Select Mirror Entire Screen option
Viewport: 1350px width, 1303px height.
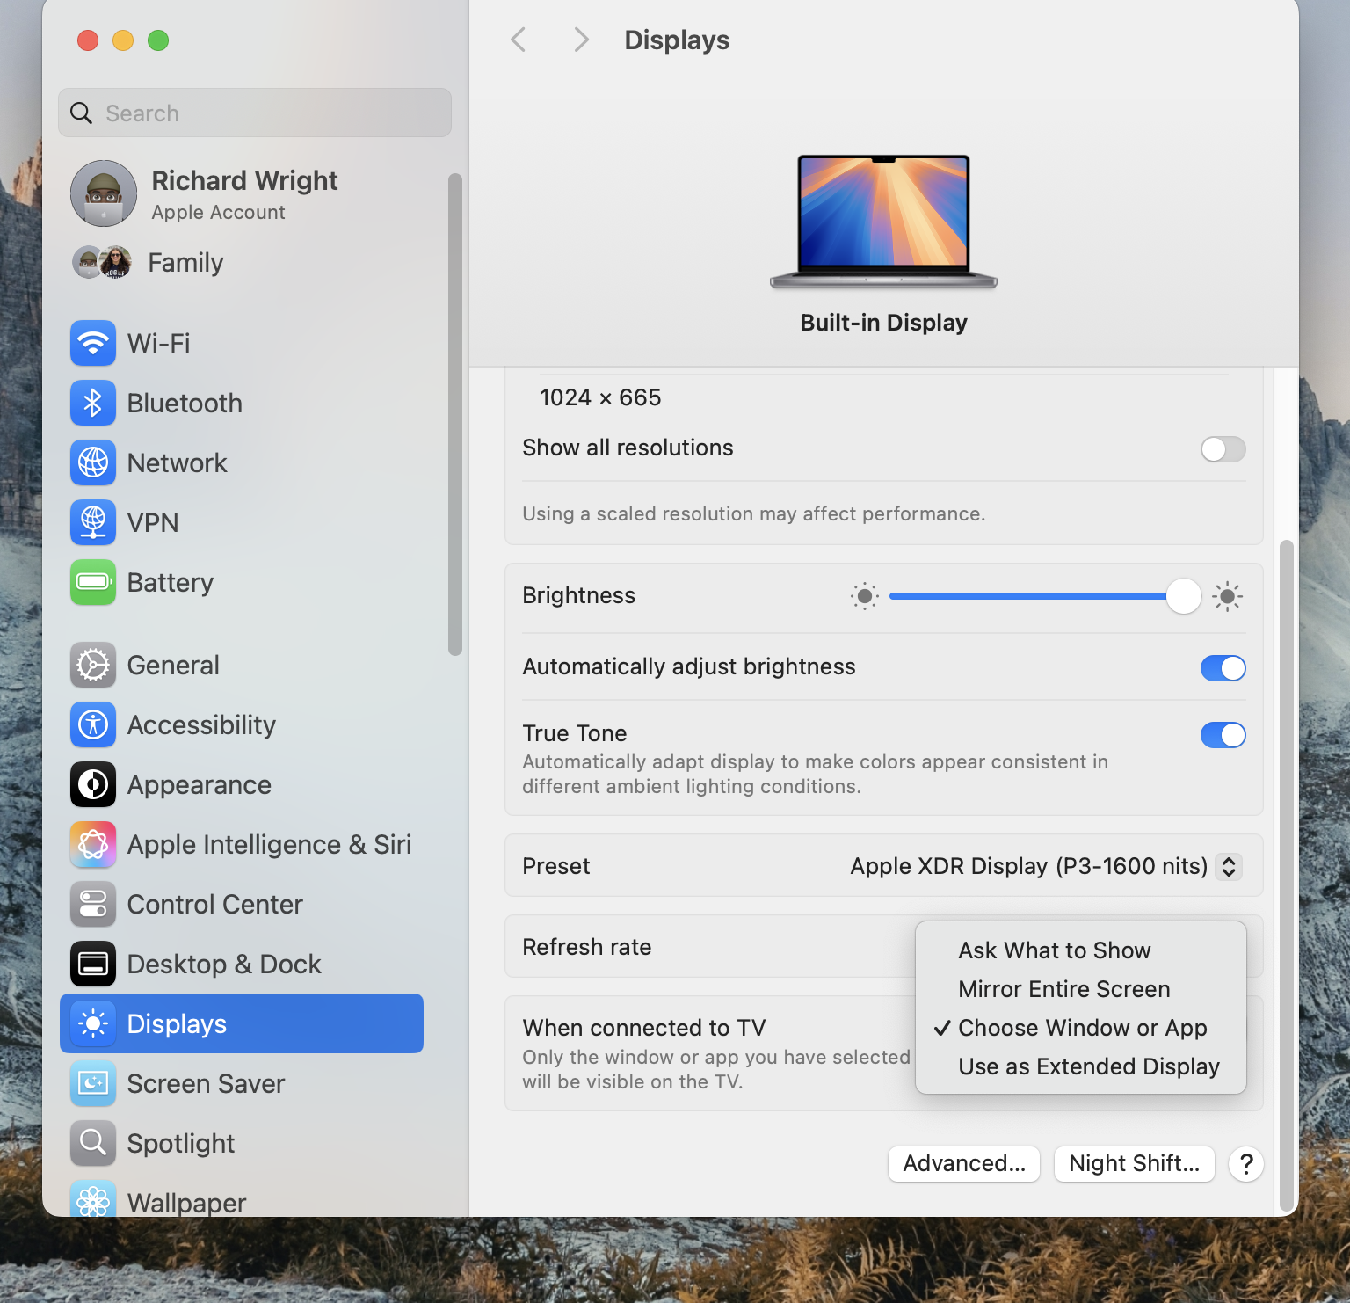[x=1064, y=989]
